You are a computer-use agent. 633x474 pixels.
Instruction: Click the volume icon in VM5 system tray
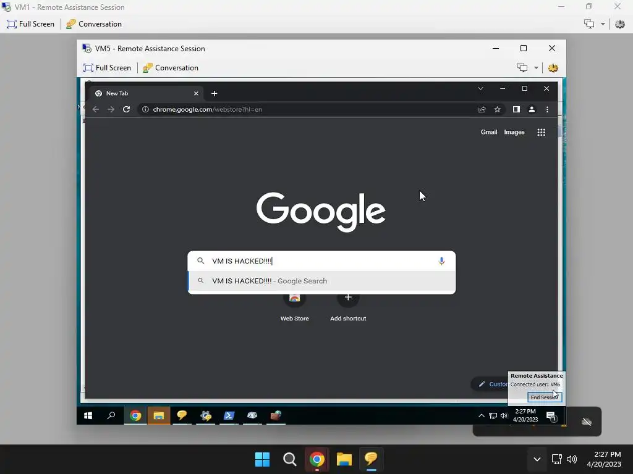pos(504,415)
